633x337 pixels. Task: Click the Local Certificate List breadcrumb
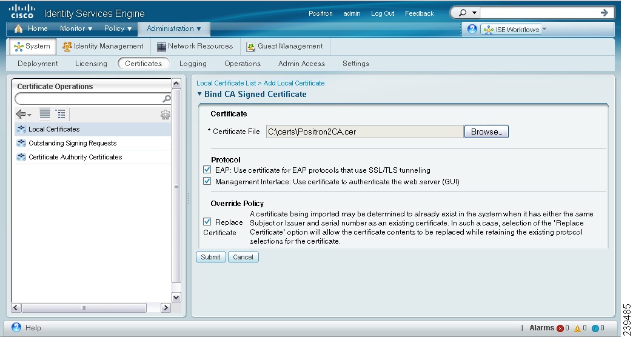[x=226, y=83]
